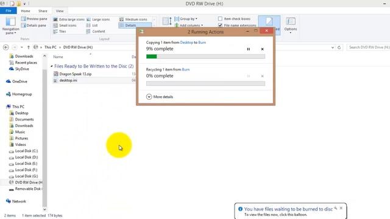Image resolution: width=390 pixels, height=219 pixels.
Task: Open folder Options button
Action: [x=291, y=26]
